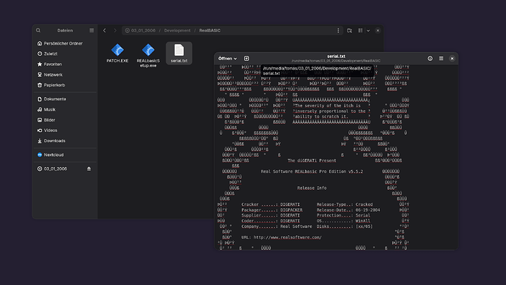This screenshot has width=506, height=285.
Task: Go back in the file manager
Action: pos(105,30)
